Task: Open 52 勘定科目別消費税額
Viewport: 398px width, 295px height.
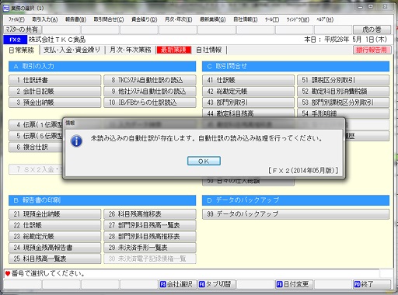Action: pyautogui.click(x=343, y=91)
